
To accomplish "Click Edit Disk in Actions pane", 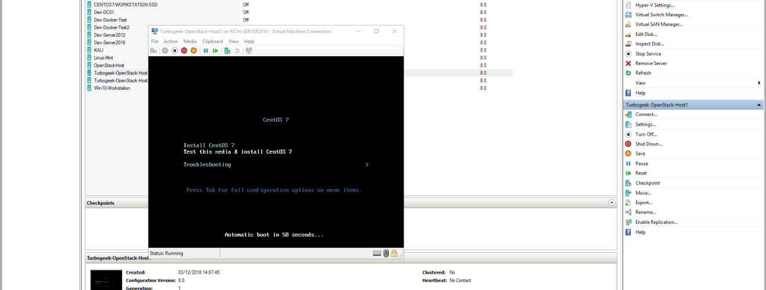I will pyautogui.click(x=646, y=34).
